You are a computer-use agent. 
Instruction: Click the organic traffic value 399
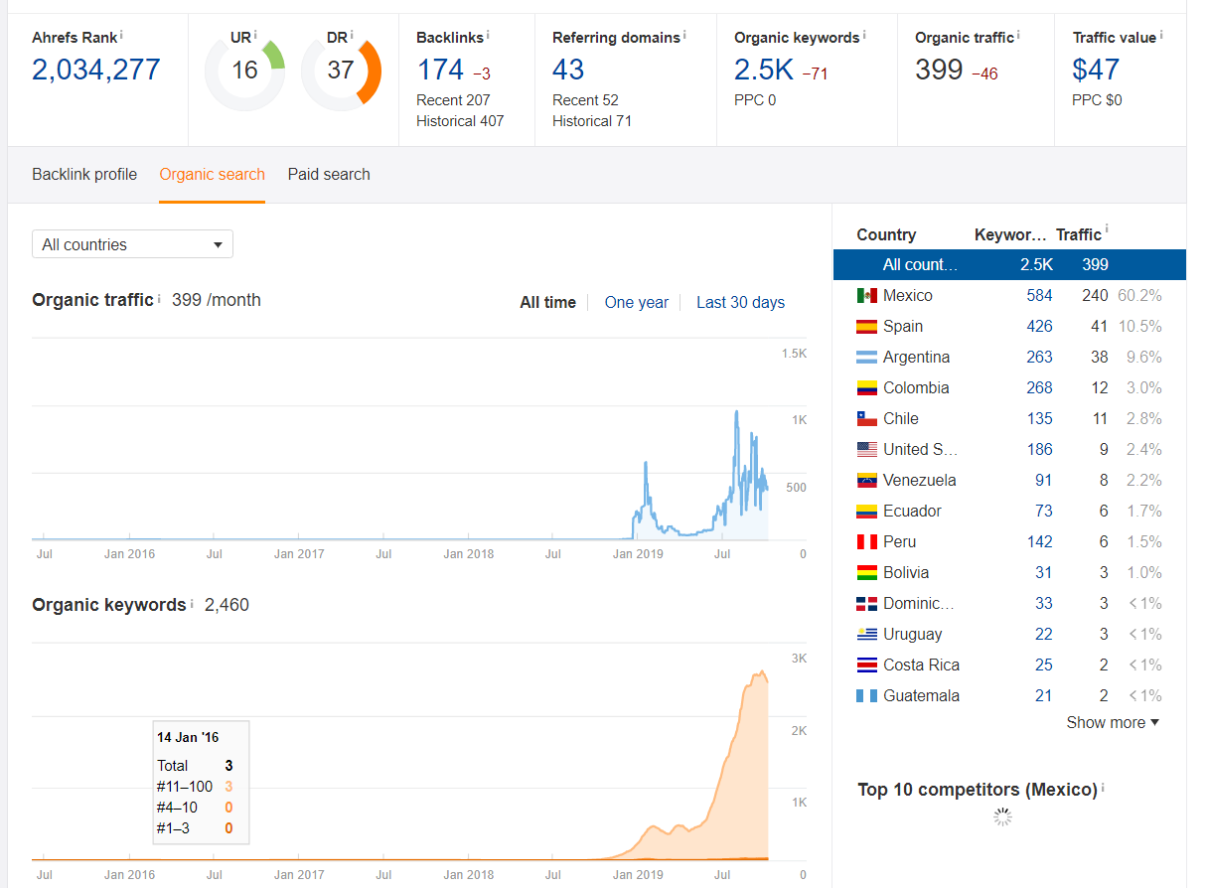(939, 70)
